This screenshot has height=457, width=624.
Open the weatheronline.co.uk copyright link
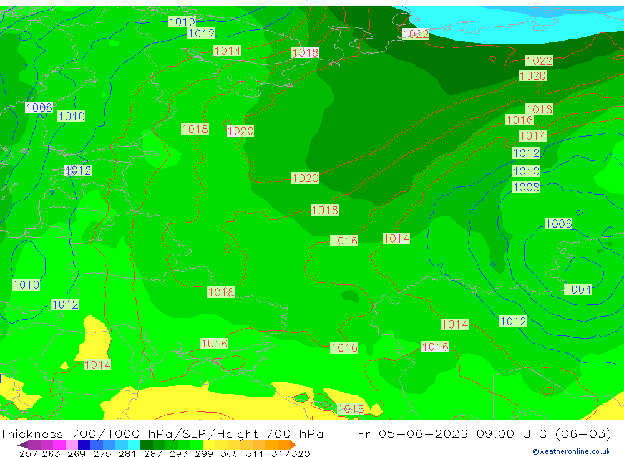click(572, 451)
